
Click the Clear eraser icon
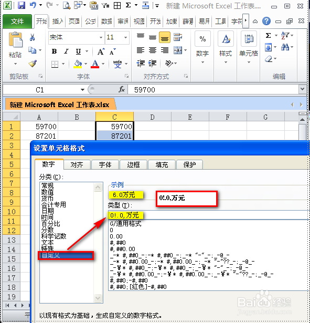(x=269, y=59)
